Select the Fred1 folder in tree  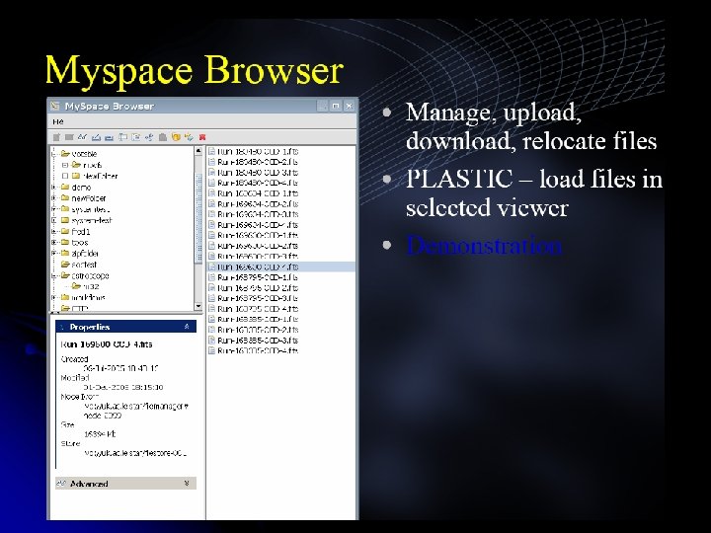81,231
